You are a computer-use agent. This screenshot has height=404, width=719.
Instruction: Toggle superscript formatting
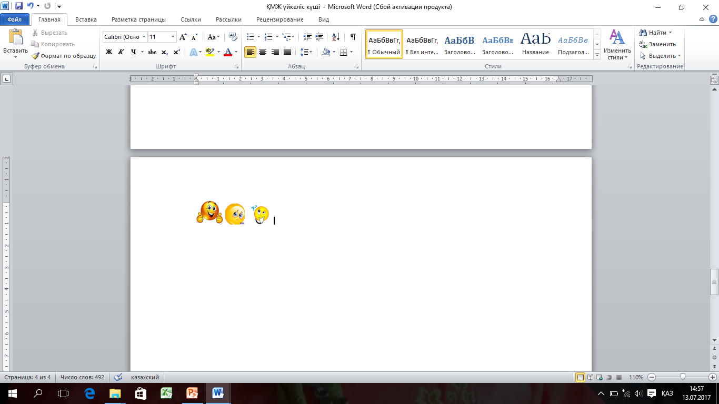coord(177,52)
